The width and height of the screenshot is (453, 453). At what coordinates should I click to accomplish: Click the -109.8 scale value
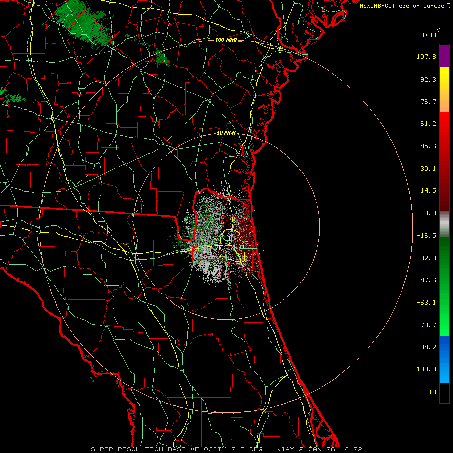click(424, 369)
